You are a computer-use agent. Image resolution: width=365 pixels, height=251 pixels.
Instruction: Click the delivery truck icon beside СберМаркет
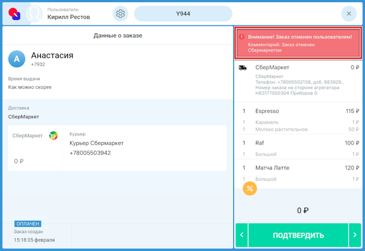(242, 68)
